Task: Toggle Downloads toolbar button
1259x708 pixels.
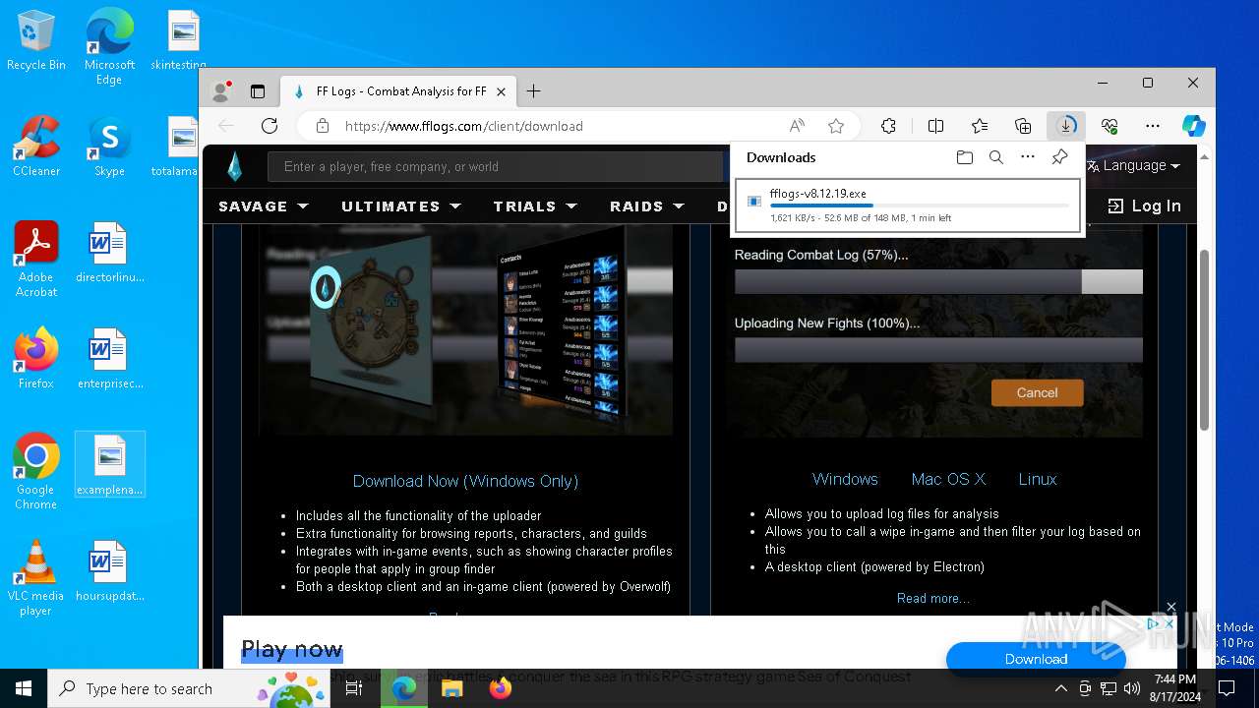Action: click(x=1066, y=126)
